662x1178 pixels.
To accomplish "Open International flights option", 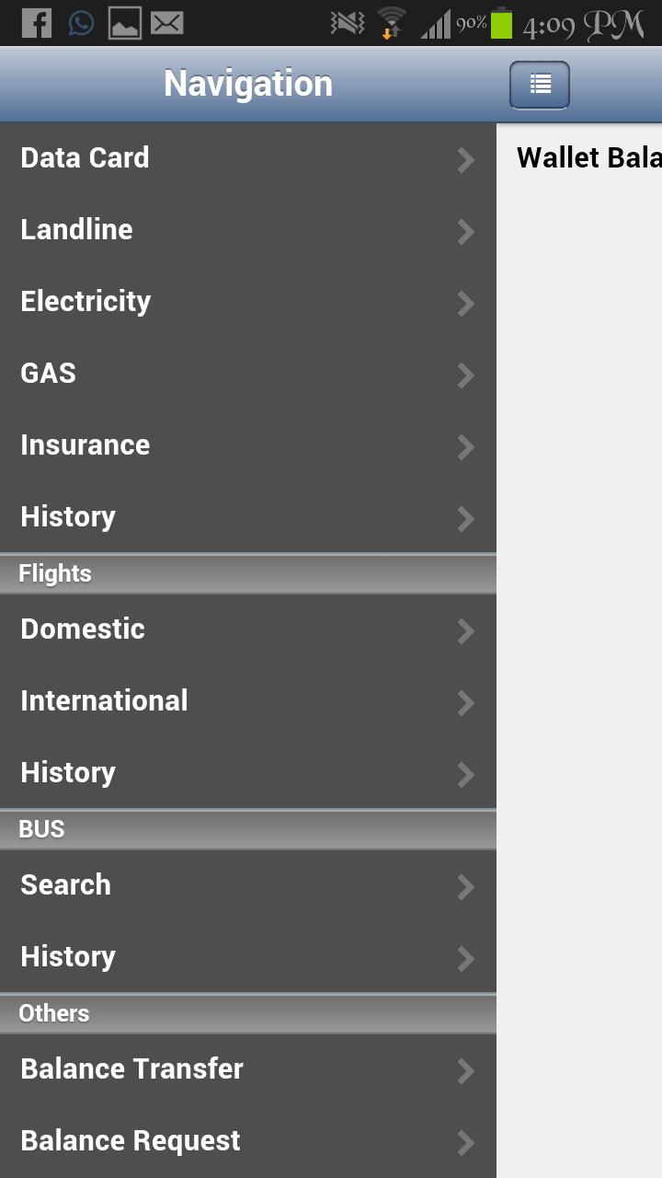I will [104, 701].
